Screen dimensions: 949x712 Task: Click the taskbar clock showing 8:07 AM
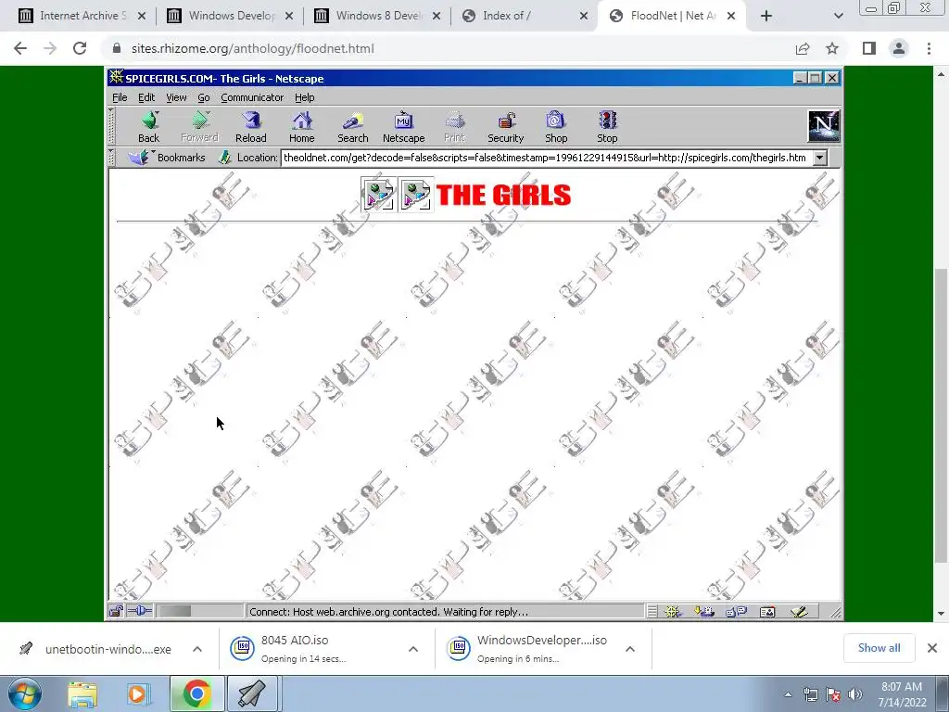[902, 694]
